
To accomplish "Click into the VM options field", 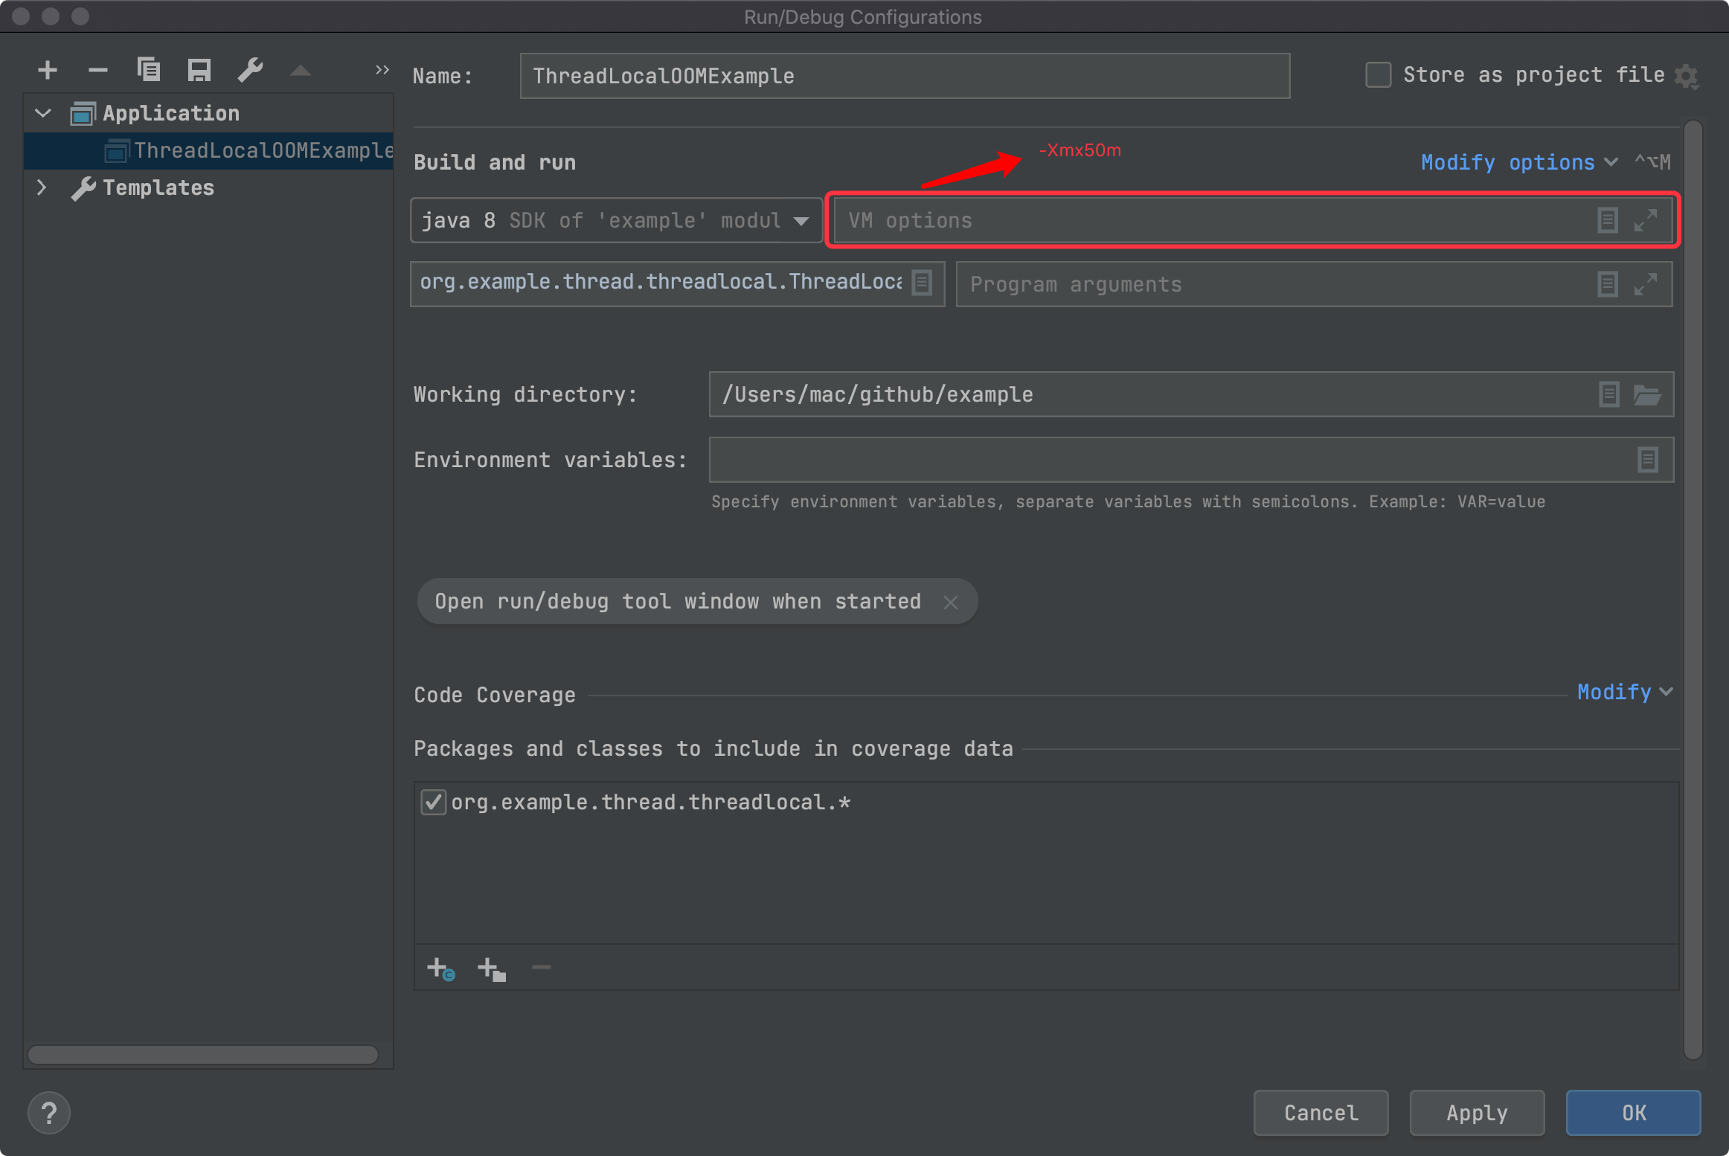I will point(1213,220).
